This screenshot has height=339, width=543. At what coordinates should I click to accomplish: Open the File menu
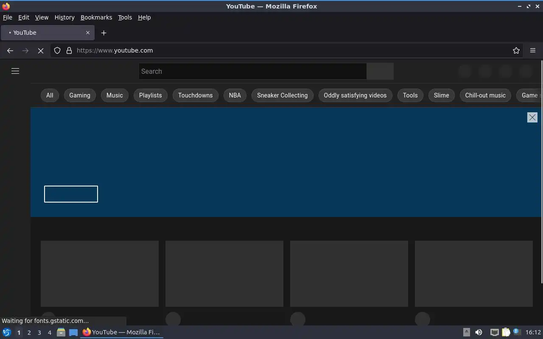8,17
